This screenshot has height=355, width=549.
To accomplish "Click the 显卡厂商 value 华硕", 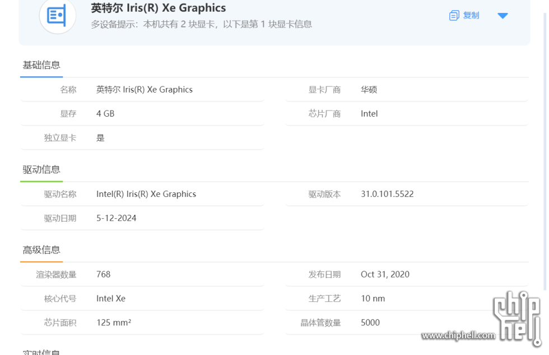I will pyautogui.click(x=369, y=90).
